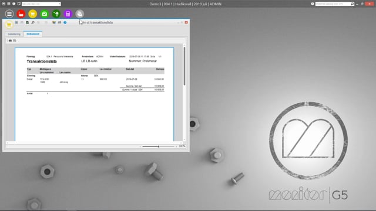This screenshot has height=211, width=376.
Task: Open the main hamburger menu circle
Action: (x=9, y=14)
